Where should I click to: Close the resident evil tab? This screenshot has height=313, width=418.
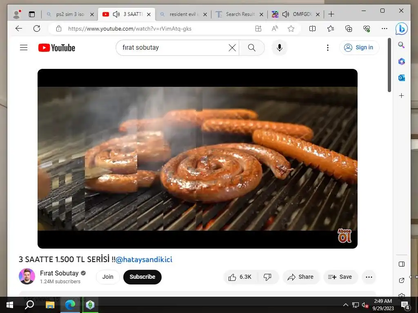[x=205, y=14]
